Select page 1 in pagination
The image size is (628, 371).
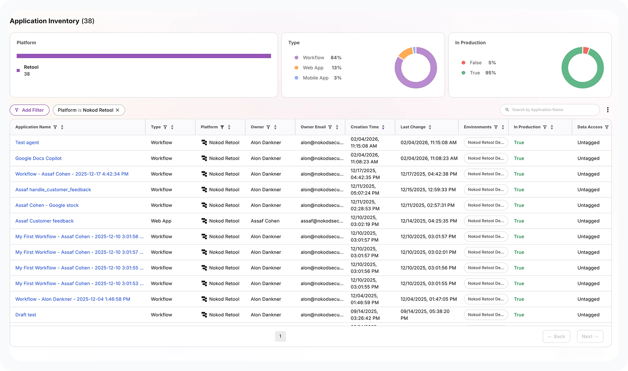coord(280,336)
